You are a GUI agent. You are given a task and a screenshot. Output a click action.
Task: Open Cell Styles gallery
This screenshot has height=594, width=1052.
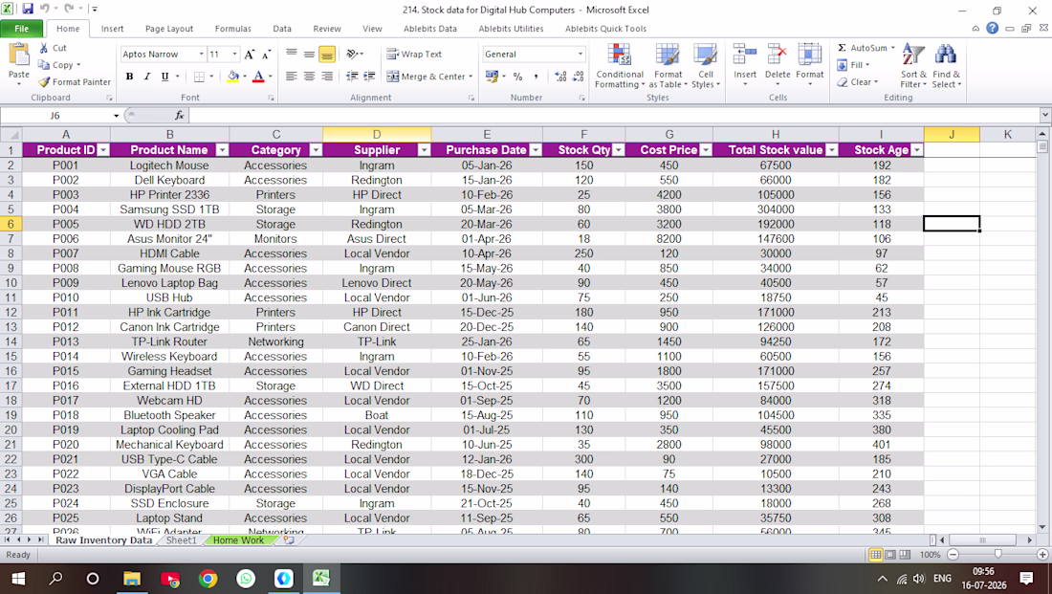[705, 66]
